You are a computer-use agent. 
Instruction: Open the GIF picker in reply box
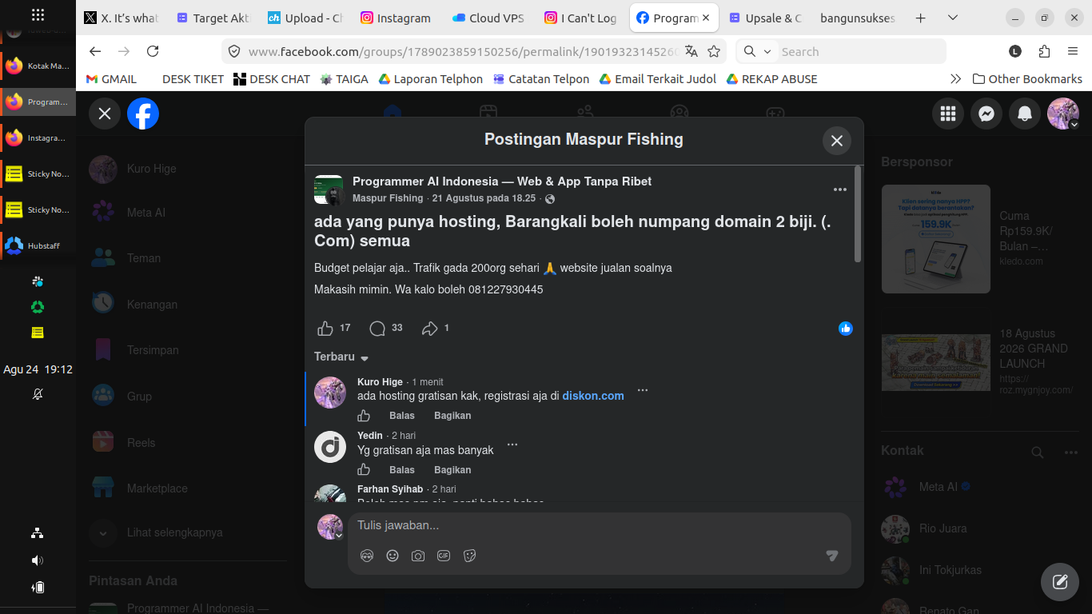click(444, 556)
